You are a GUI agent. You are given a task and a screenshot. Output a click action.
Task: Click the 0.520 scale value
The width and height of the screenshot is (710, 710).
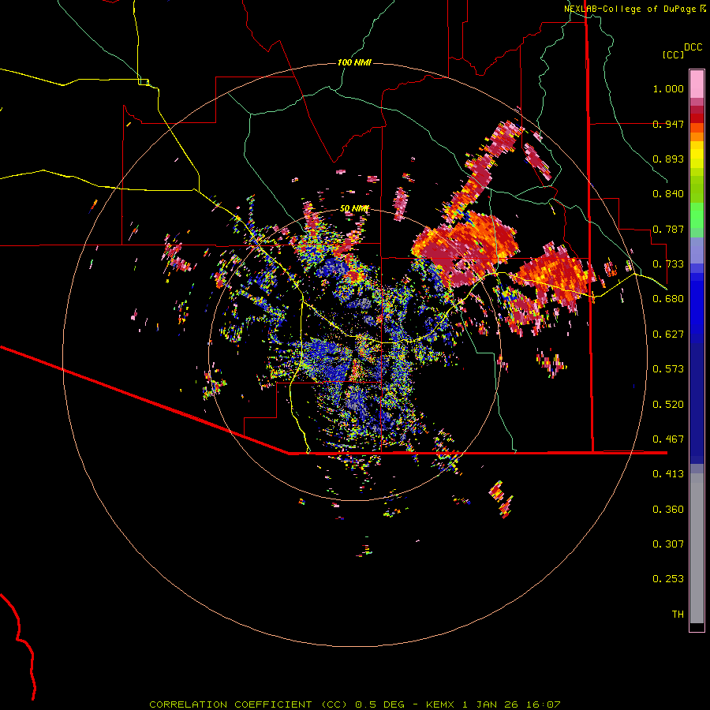[x=668, y=405]
